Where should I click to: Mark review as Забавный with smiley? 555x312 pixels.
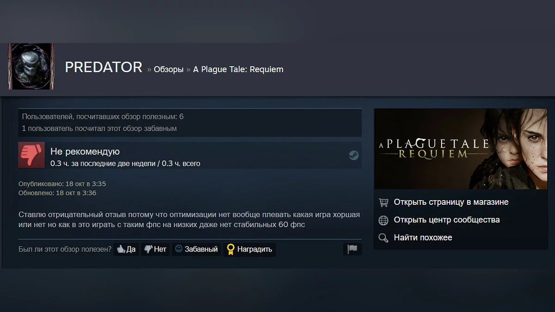pyautogui.click(x=196, y=250)
